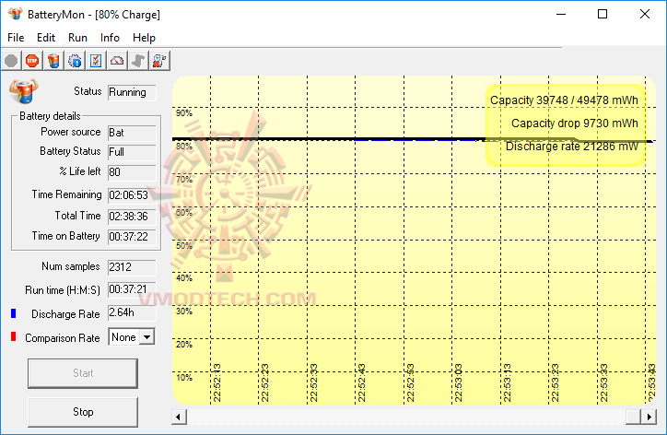This screenshot has width=667, height=435.
Task: Click the red STOP sign toolbar icon
Action: click(x=32, y=61)
